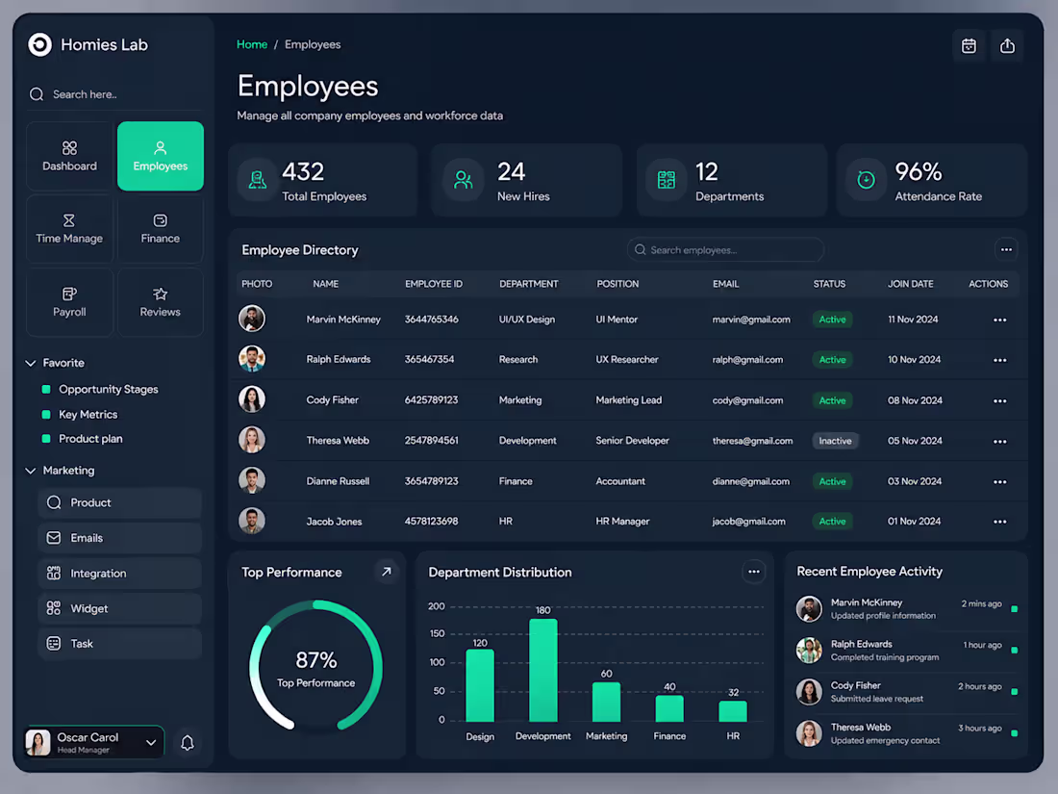The width and height of the screenshot is (1058, 794).
Task: Click Ralph Edwards avatar in Recent Activity
Action: 808,651
